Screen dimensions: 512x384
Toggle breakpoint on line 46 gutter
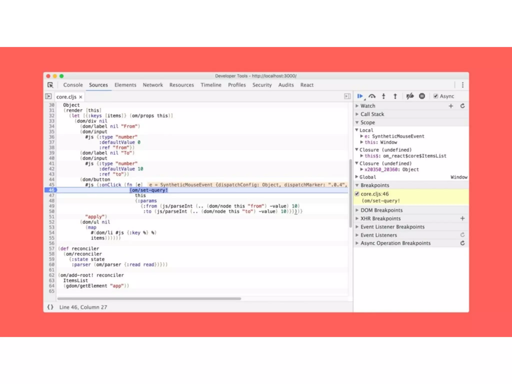click(51, 190)
